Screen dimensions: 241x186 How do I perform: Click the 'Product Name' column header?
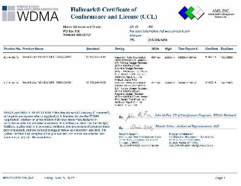33,49
